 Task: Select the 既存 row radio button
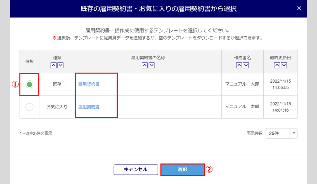pos(29,84)
